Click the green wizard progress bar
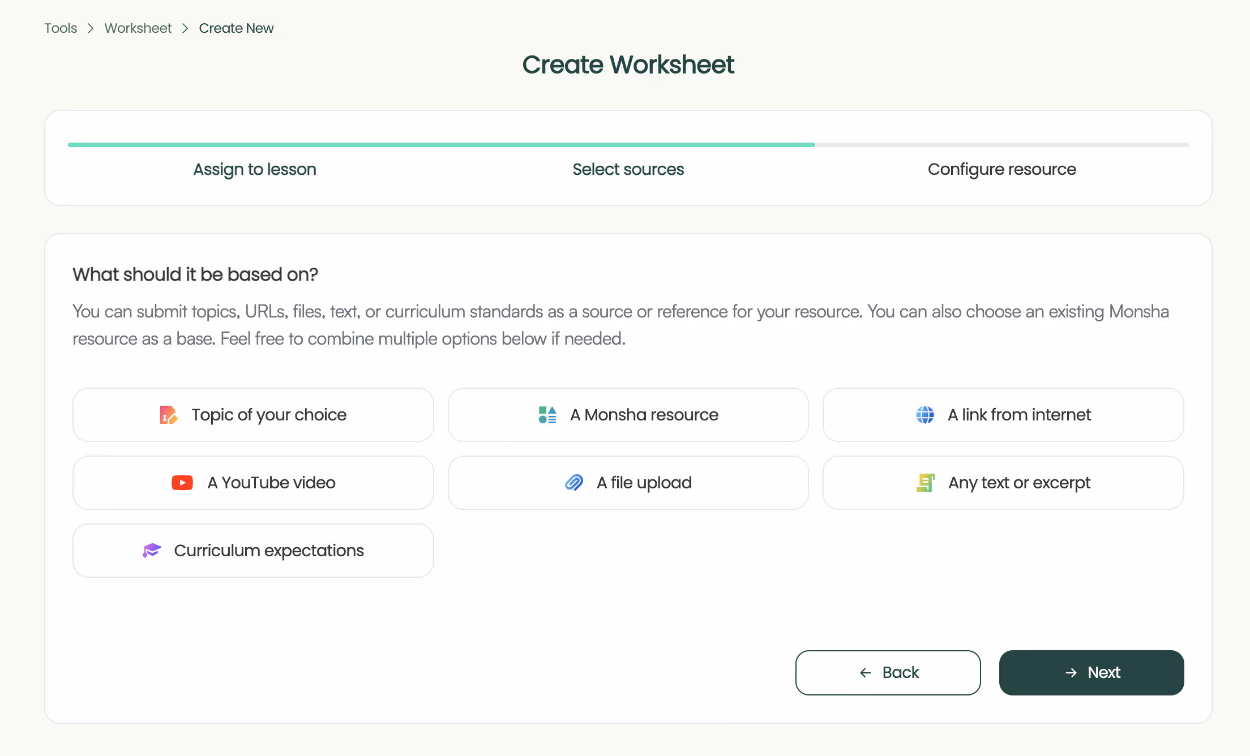The width and height of the screenshot is (1250, 756). tap(442, 145)
